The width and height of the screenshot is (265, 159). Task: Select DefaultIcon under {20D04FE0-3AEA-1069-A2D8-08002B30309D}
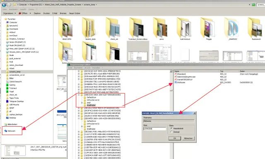point(92,121)
